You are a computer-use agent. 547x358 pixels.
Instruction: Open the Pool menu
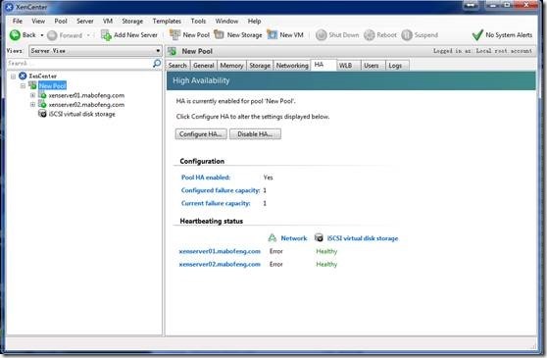click(61, 21)
